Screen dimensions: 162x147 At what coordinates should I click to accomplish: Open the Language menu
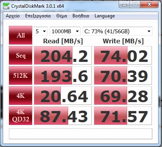(105, 16)
